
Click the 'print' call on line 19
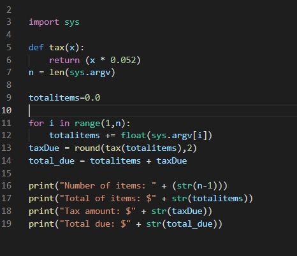(x=41, y=224)
